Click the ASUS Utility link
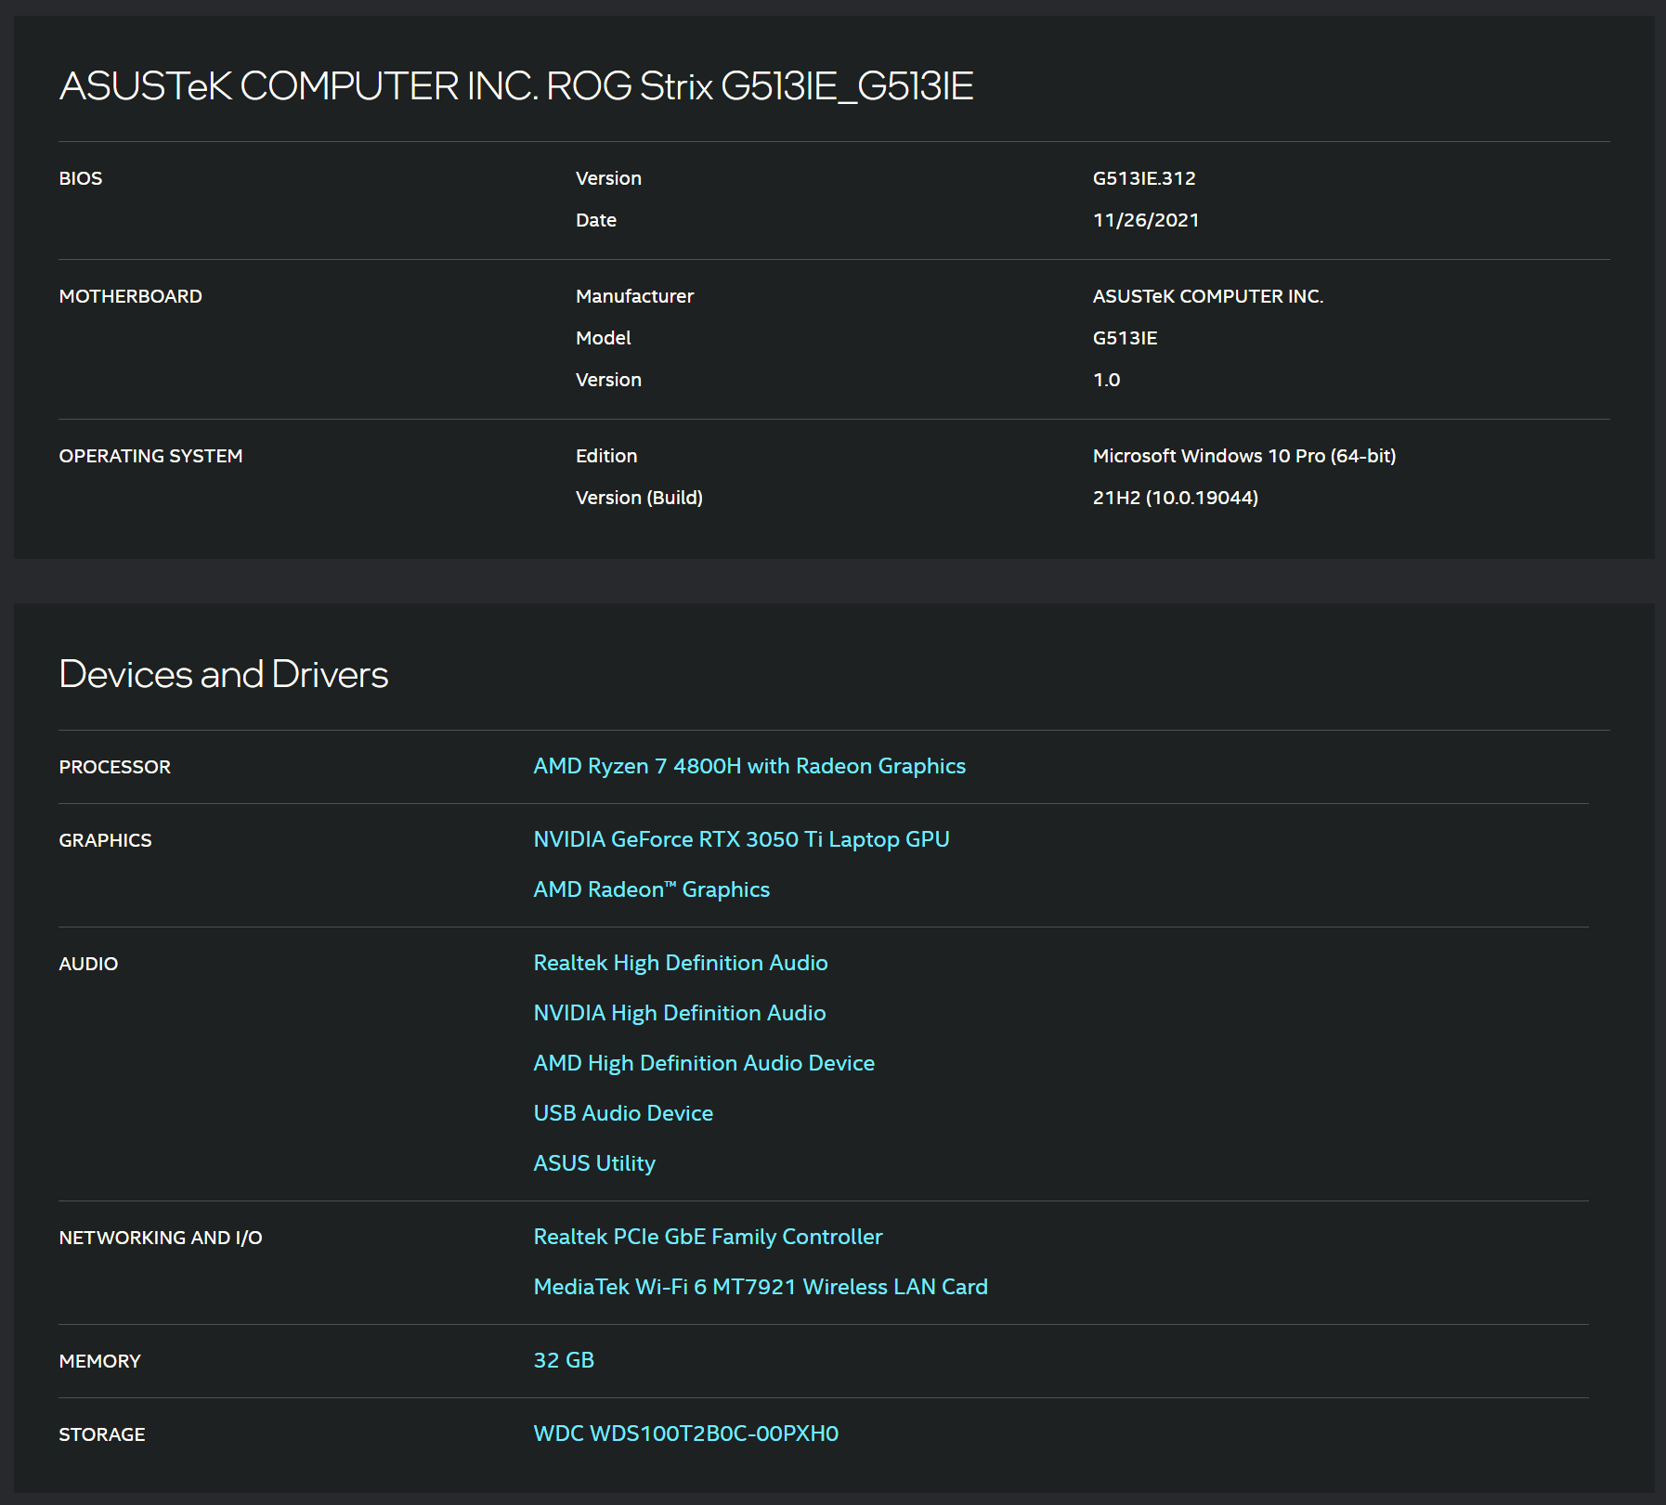The image size is (1666, 1505). [x=593, y=1163]
